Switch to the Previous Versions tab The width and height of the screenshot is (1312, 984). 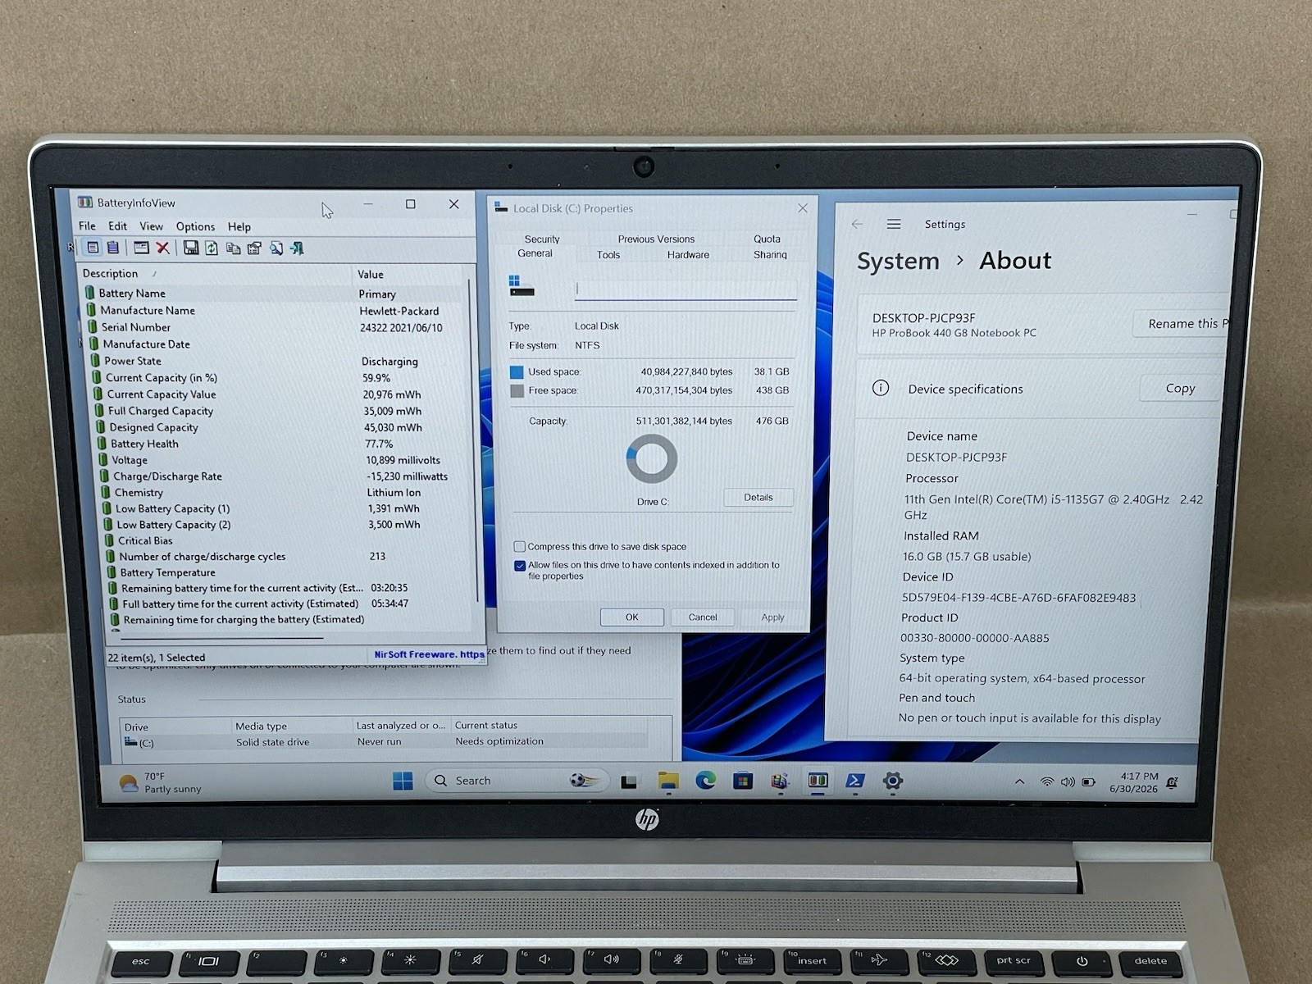click(656, 239)
